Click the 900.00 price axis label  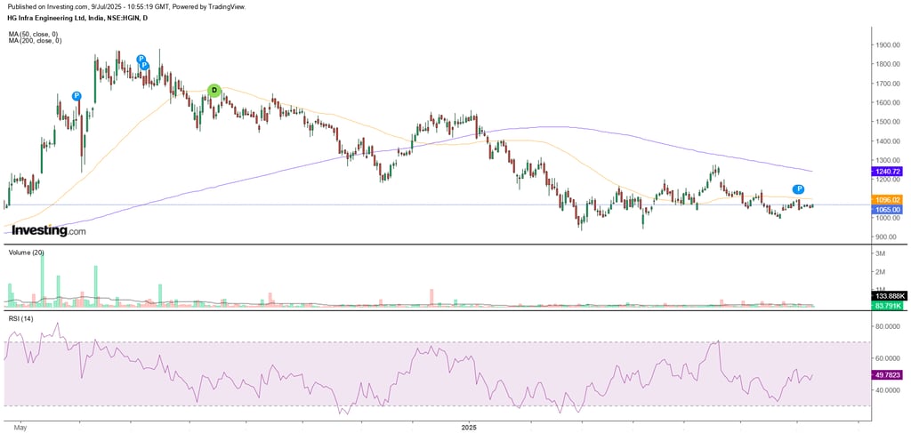[x=887, y=237]
